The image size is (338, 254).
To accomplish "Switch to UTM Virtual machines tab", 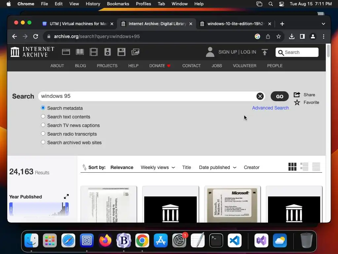I will (x=78, y=24).
